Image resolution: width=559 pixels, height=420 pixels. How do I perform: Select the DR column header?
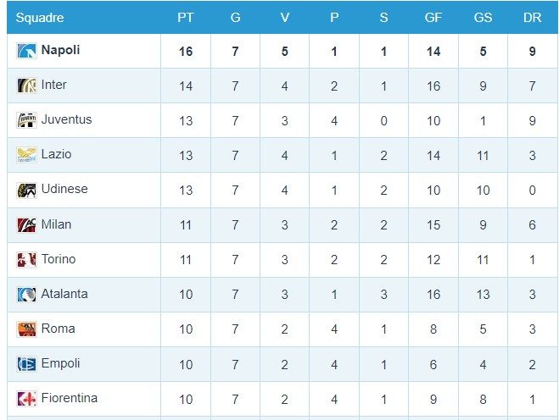tap(532, 18)
